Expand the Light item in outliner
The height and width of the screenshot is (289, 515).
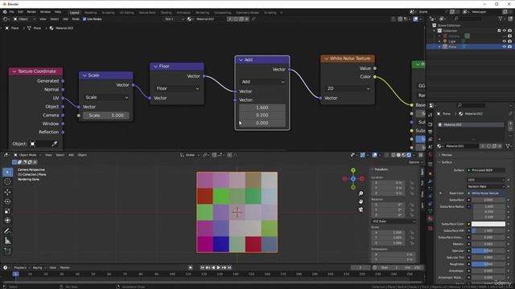439,41
